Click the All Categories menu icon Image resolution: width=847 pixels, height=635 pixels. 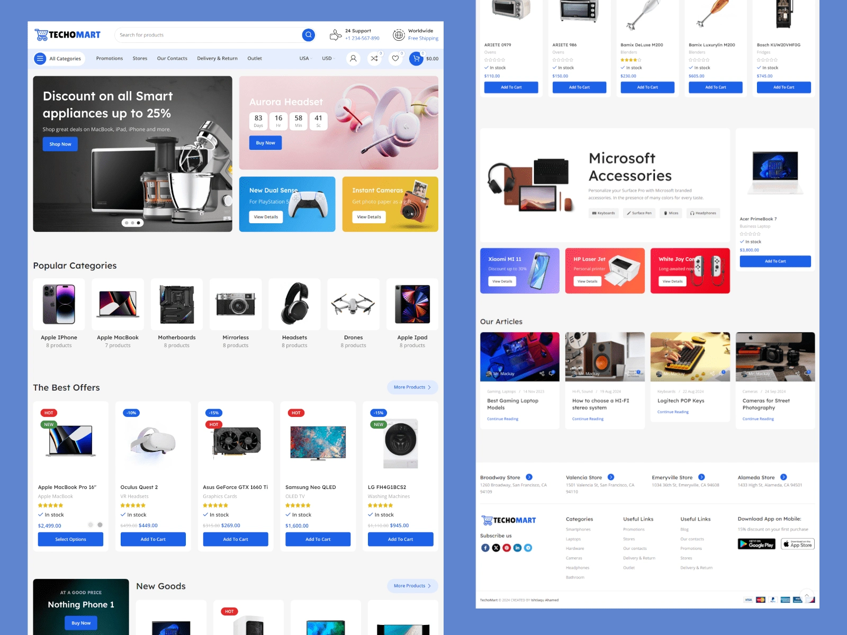40,59
